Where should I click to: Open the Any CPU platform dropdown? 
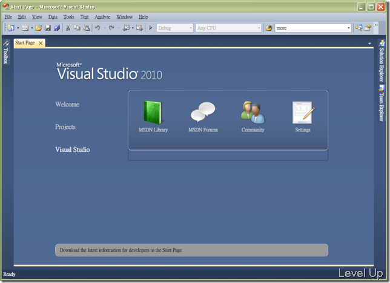click(x=259, y=28)
